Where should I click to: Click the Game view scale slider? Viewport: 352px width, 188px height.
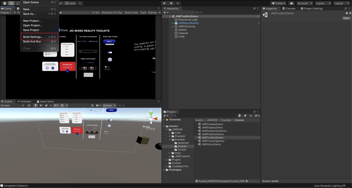(60, 12)
